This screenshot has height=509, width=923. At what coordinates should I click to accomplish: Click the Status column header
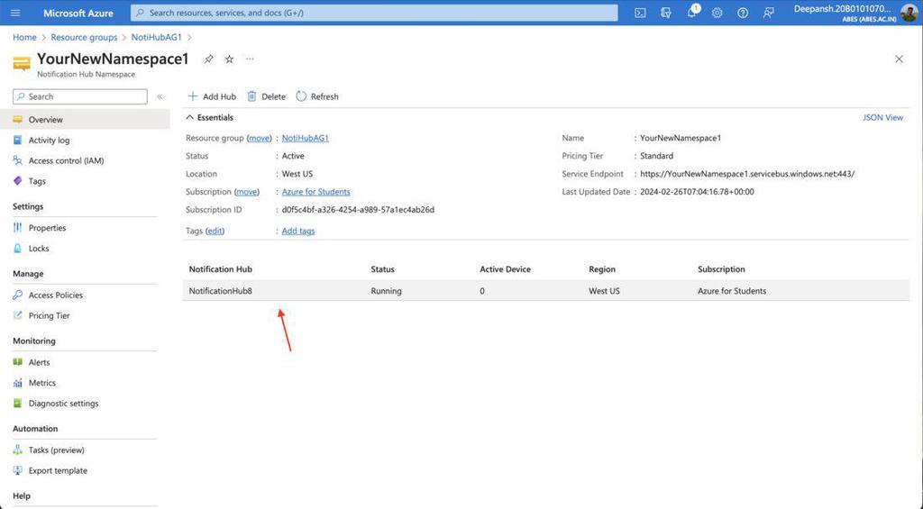(x=382, y=269)
